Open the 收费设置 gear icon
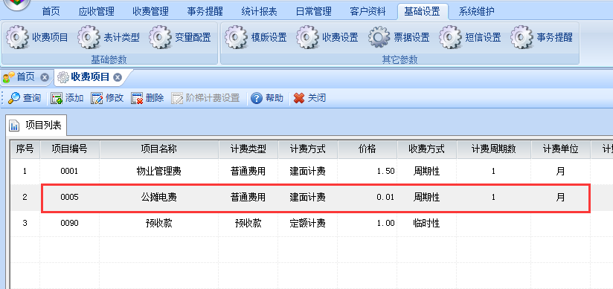 (x=308, y=37)
